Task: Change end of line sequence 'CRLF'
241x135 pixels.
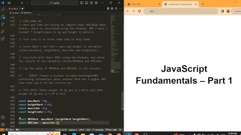Action: [88, 130]
